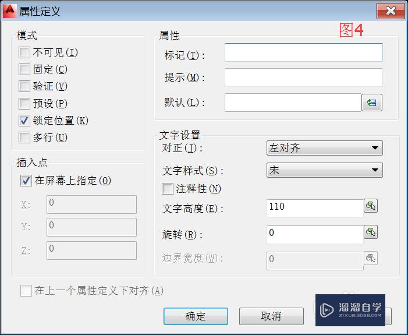Click the 取消 button

[271, 316]
